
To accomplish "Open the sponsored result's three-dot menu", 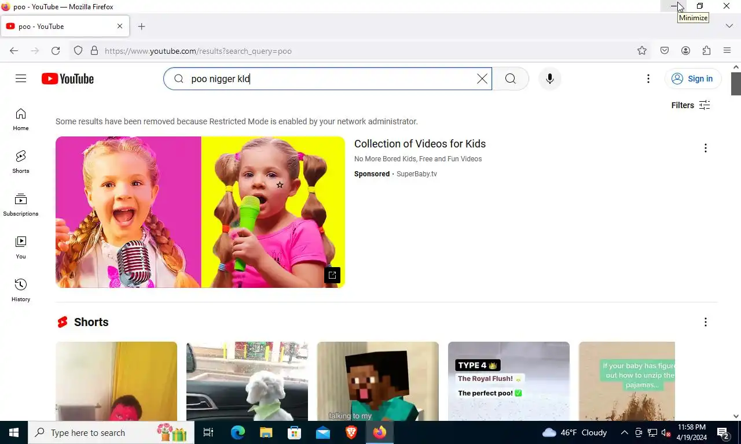I will click(x=705, y=148).
